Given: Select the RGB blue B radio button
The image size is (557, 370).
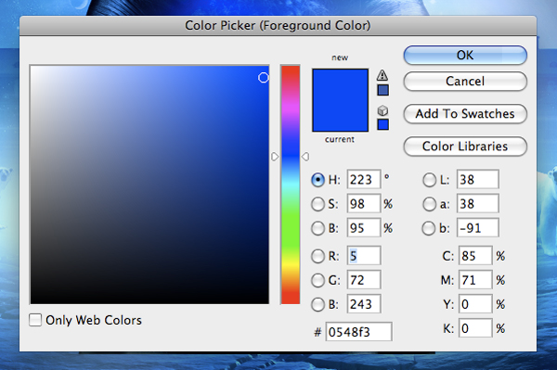Looking at the screenshot, I should point(317,304).
